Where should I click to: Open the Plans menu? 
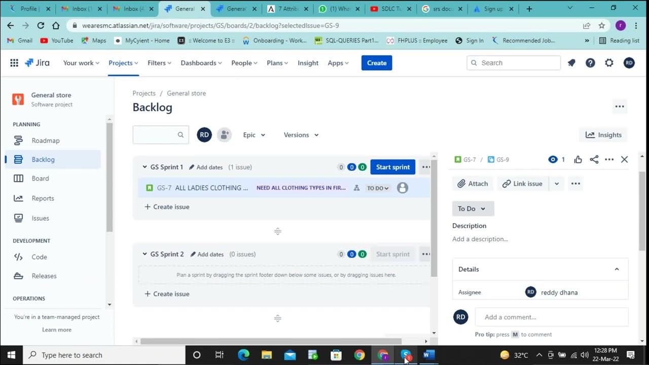(277, 63)
